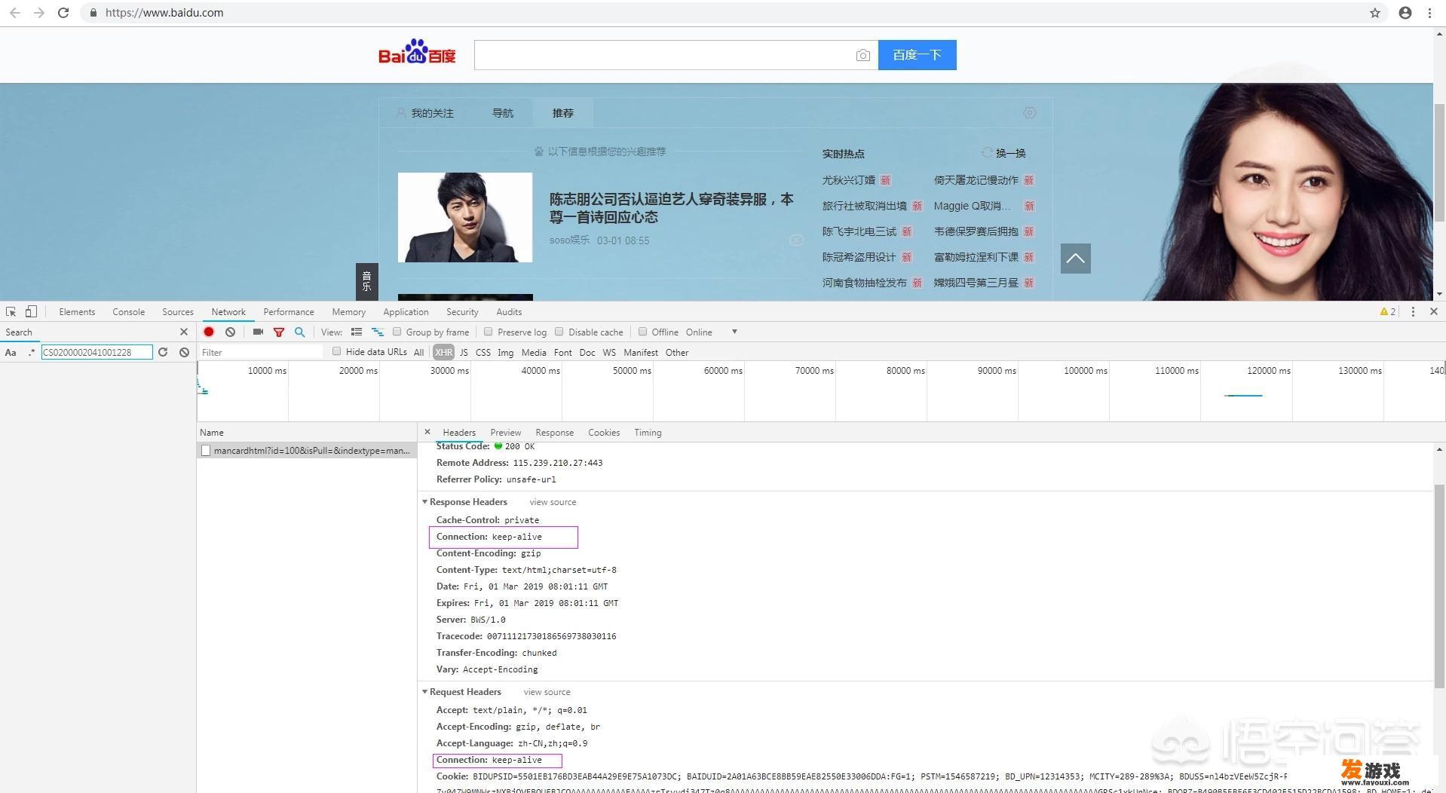Click the browser address bar URL
This screenshot has height=793, width=1446.
point(164,13)
